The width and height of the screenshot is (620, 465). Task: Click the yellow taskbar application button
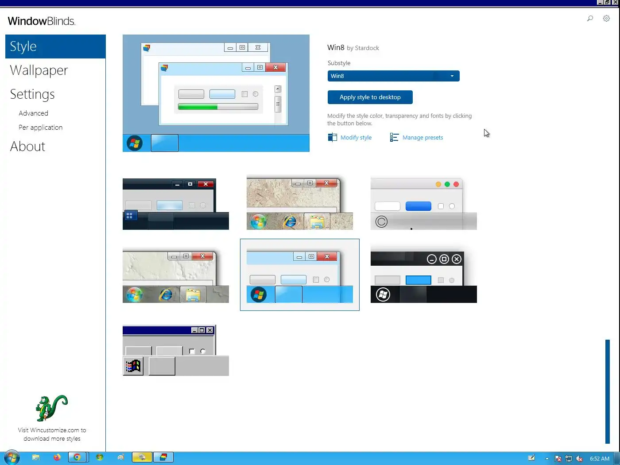pyautogui.click(x=142, y=457)
